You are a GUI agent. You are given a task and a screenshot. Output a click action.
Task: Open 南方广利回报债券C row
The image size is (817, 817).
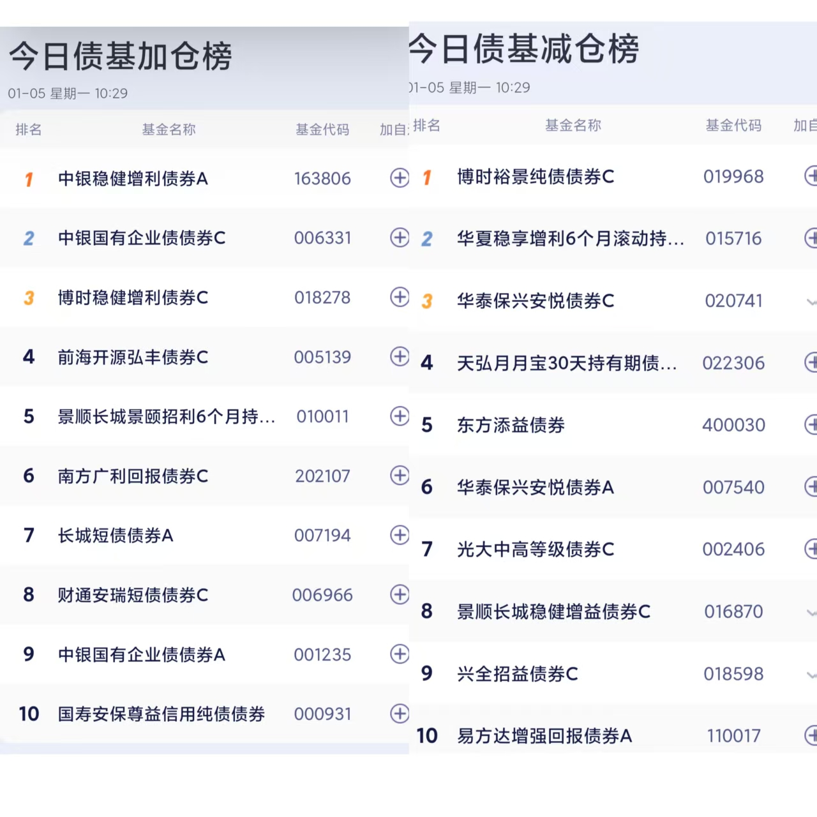point(204,476)
